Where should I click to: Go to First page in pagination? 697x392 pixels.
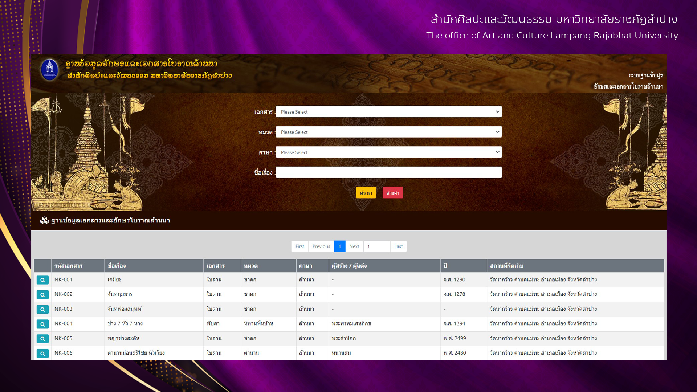299,246
